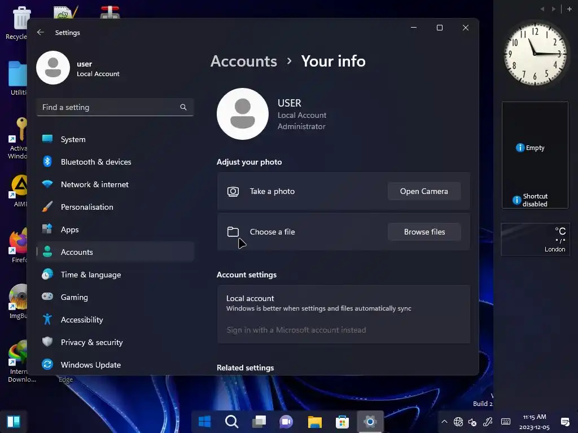The height and width of the screenshot is (433, 578).
Task: Click the add gadget plus icon
Action: coord(569,9)
